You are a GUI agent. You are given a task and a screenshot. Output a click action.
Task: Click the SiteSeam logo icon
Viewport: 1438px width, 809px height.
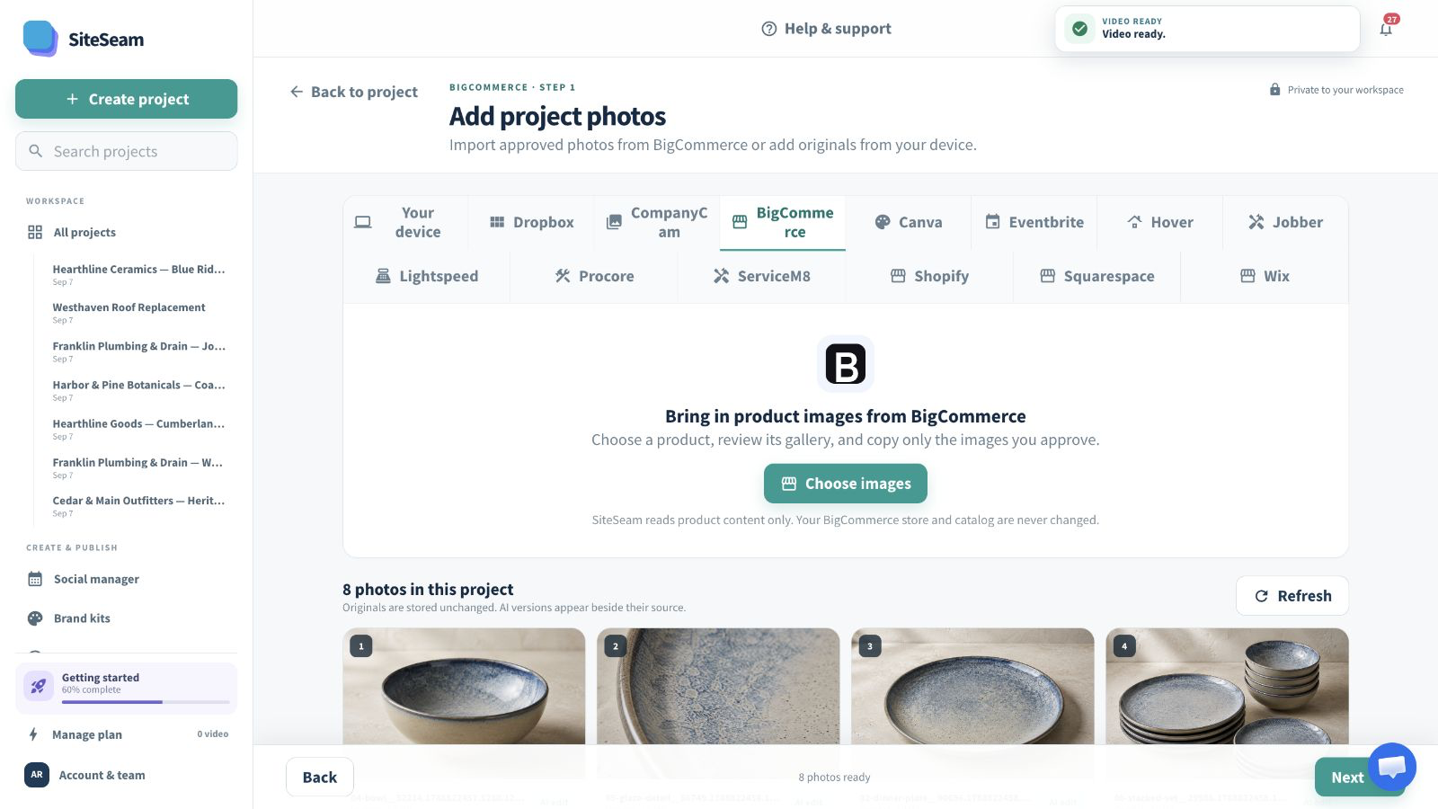(40, 39)
